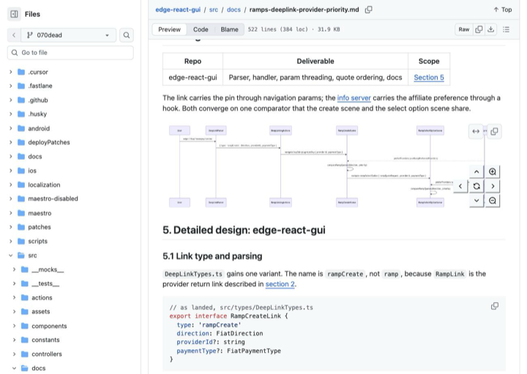The image size is (527, 374).
Task: Copy the RampCreateLink code block
Action: point(495,306)
